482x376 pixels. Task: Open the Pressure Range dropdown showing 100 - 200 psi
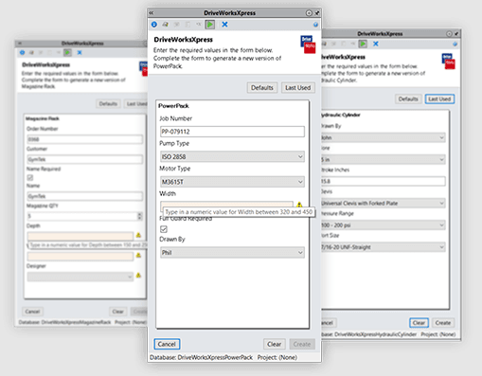[384, 225]
